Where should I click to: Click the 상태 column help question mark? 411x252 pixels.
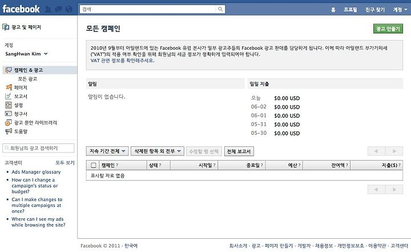160,165
